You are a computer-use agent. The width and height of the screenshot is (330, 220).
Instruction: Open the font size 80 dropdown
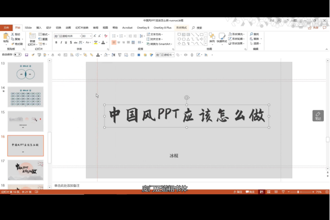91,36
